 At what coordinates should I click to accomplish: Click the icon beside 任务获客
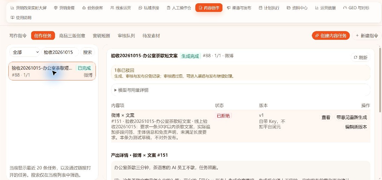tap(84, 8)
